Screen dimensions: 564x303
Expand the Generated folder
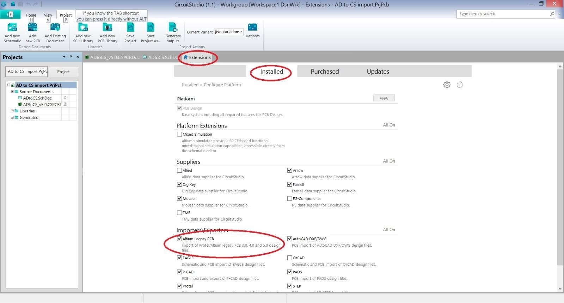click(x=12, y=117)
